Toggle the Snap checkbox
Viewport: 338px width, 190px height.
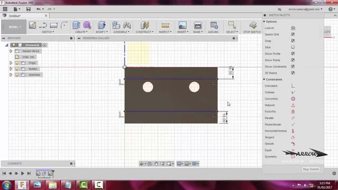(x=293, y=41)
